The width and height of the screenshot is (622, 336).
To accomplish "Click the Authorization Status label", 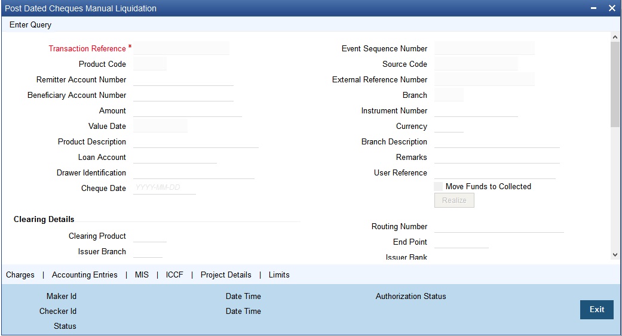I will (x=411, y=297).
